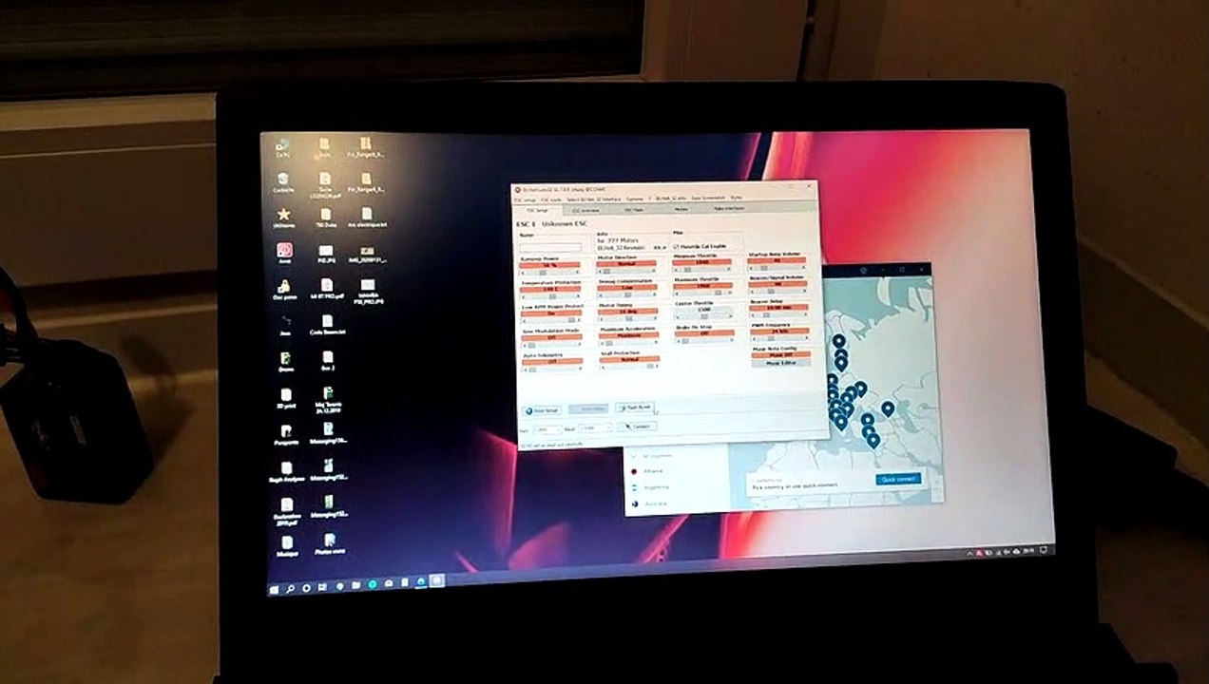The image size is (1209, 684).
Task: Adjust the Maximum Acceleration slider
Action: 628,343
